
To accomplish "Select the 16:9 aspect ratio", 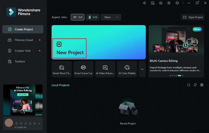I will pyautogui.click(x=78, y=17).
